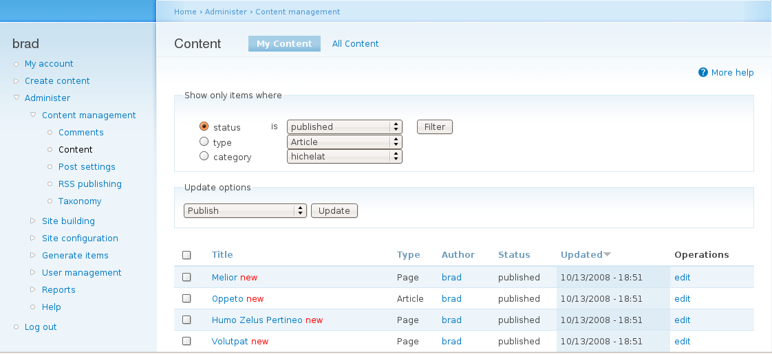Click the Updated column sort arrow

coord(607,255)
